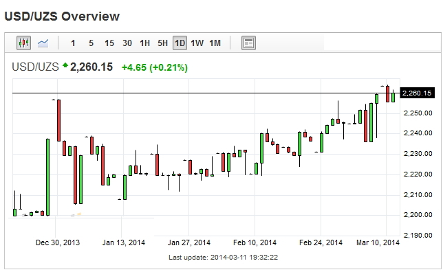This screenshot has height=272, width=443.
Task: Select the 5 minute timeframe
Action: 91,43
